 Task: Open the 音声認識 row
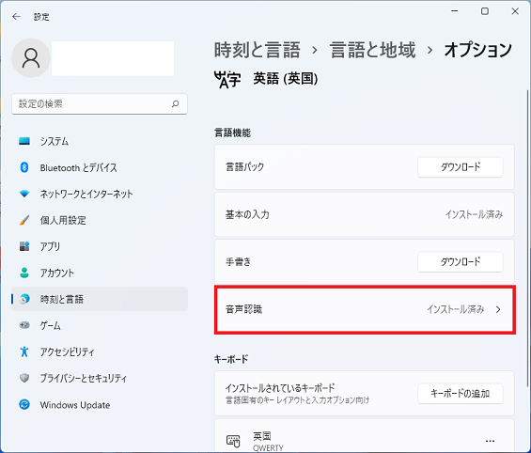tap(365, 309)
